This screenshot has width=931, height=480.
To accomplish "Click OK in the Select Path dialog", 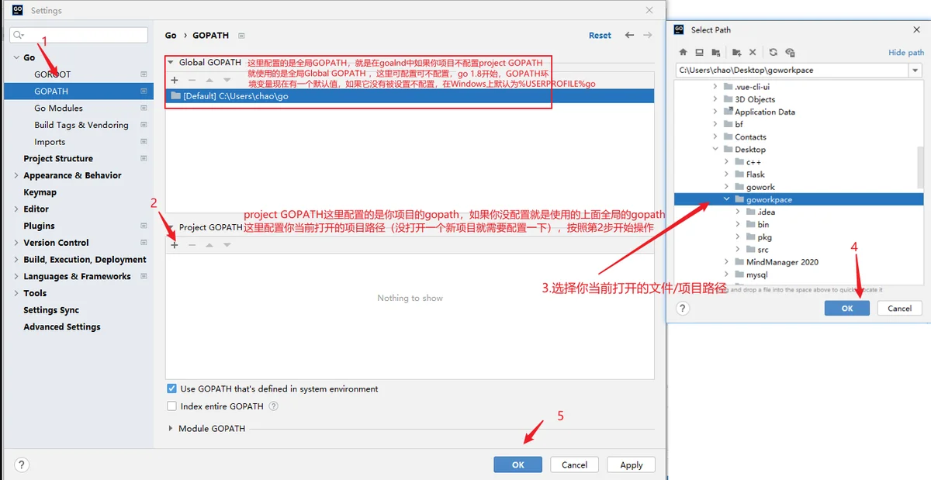I will [847, 308].
